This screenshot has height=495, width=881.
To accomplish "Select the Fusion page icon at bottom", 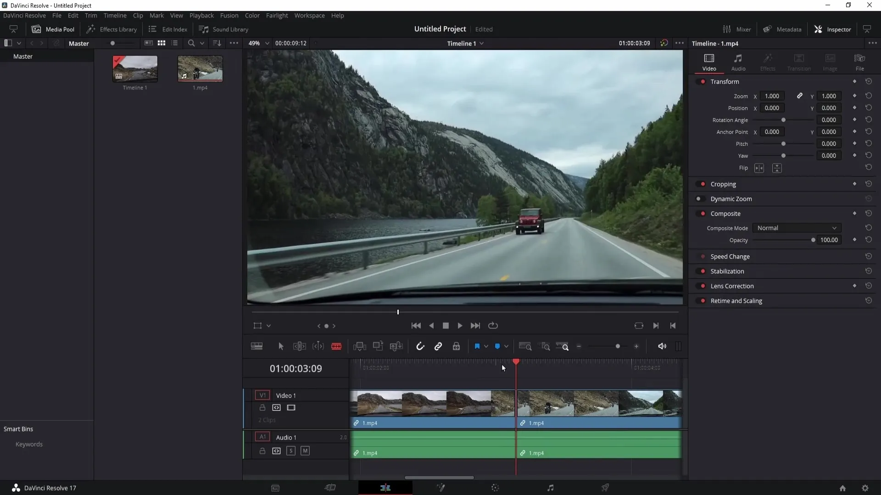I will tap(440, 488).
